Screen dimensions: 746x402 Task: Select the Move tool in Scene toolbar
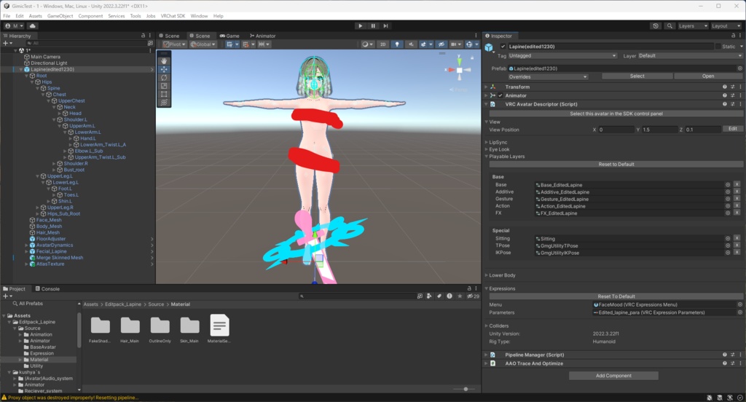coord(164,69)
